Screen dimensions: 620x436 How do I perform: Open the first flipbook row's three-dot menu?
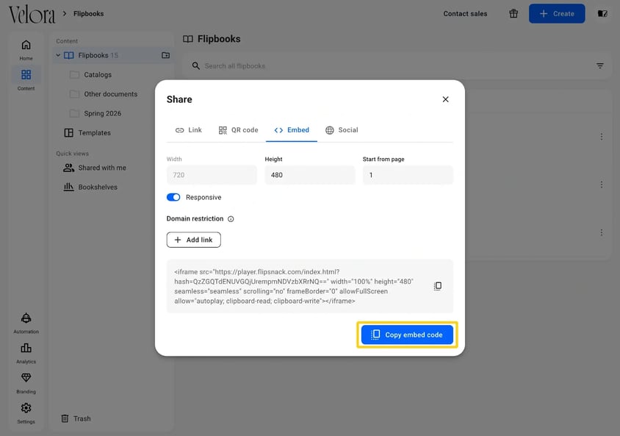(602, 137)
